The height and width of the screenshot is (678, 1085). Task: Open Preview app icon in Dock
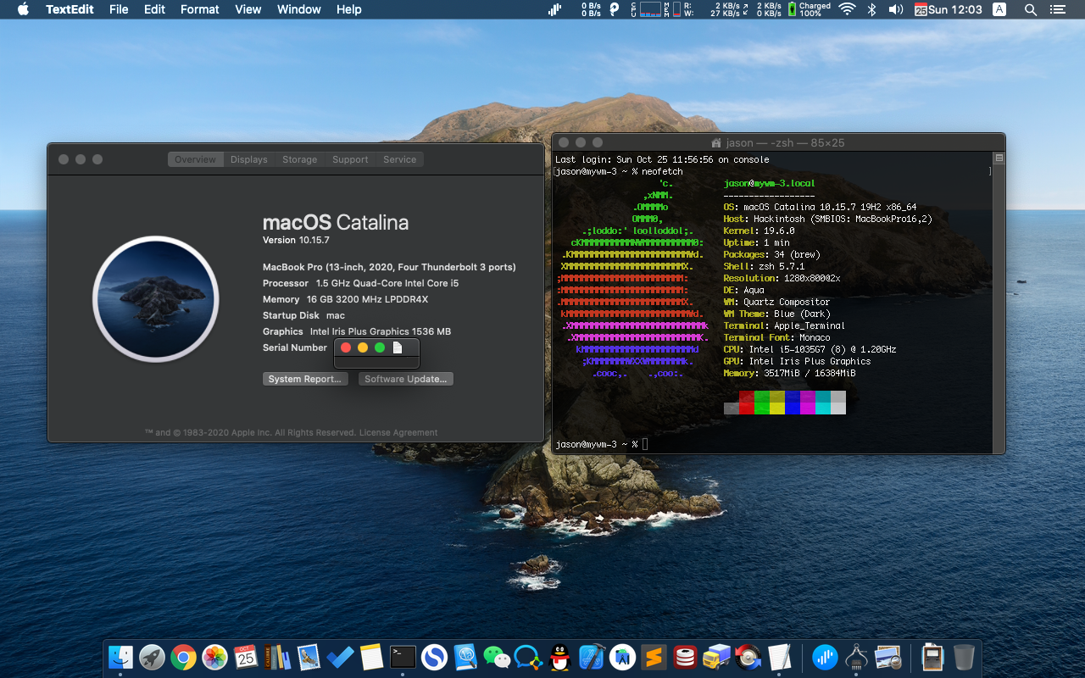click(x=887, y=657)
